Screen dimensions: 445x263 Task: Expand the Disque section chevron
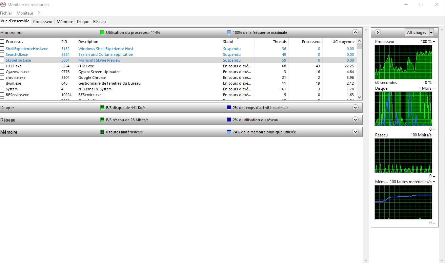[x=355, y=108]
